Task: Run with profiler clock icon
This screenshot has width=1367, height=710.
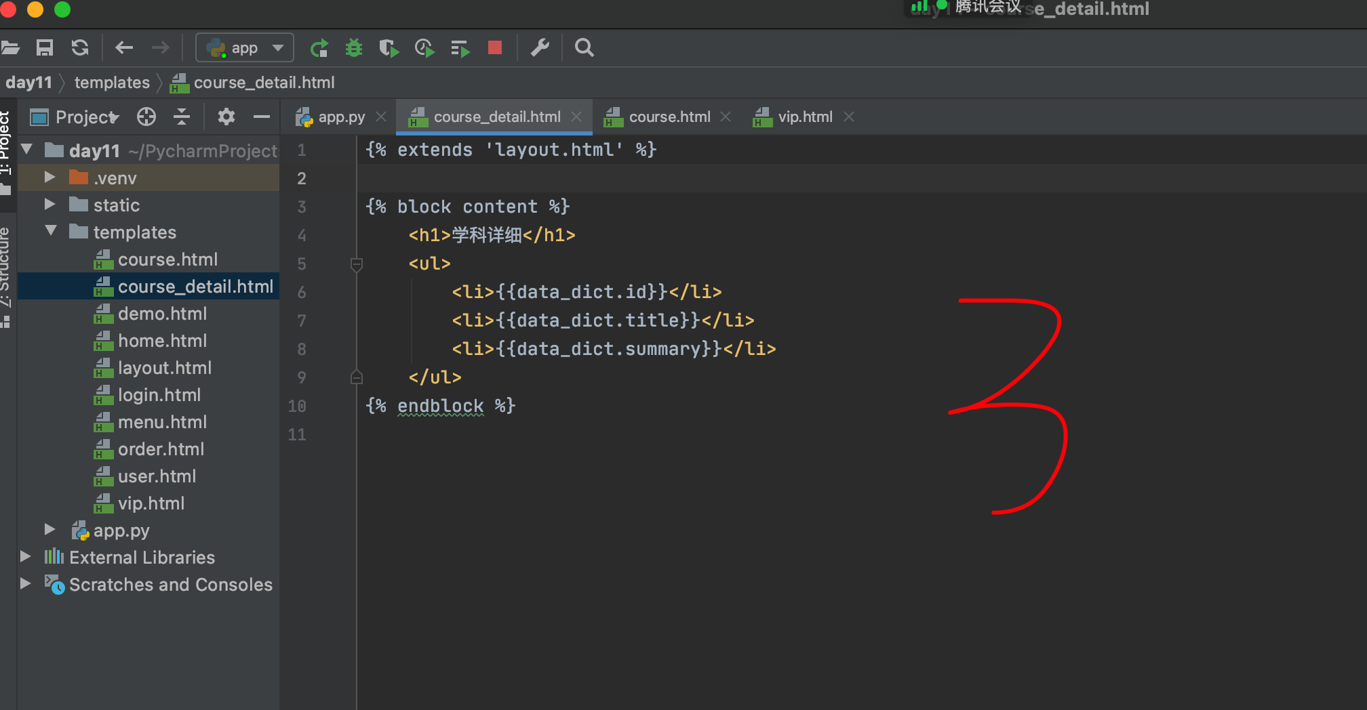Action: click(424, 47)
